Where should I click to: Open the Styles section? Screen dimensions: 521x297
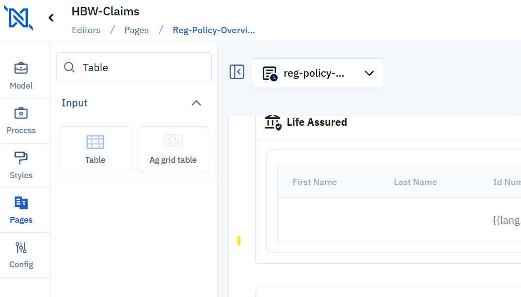(x=21, y=165)
